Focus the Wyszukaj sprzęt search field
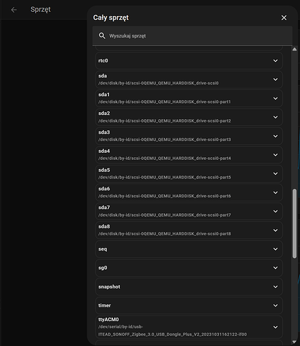This screenshot has width=300, height=346. point(193,36)
